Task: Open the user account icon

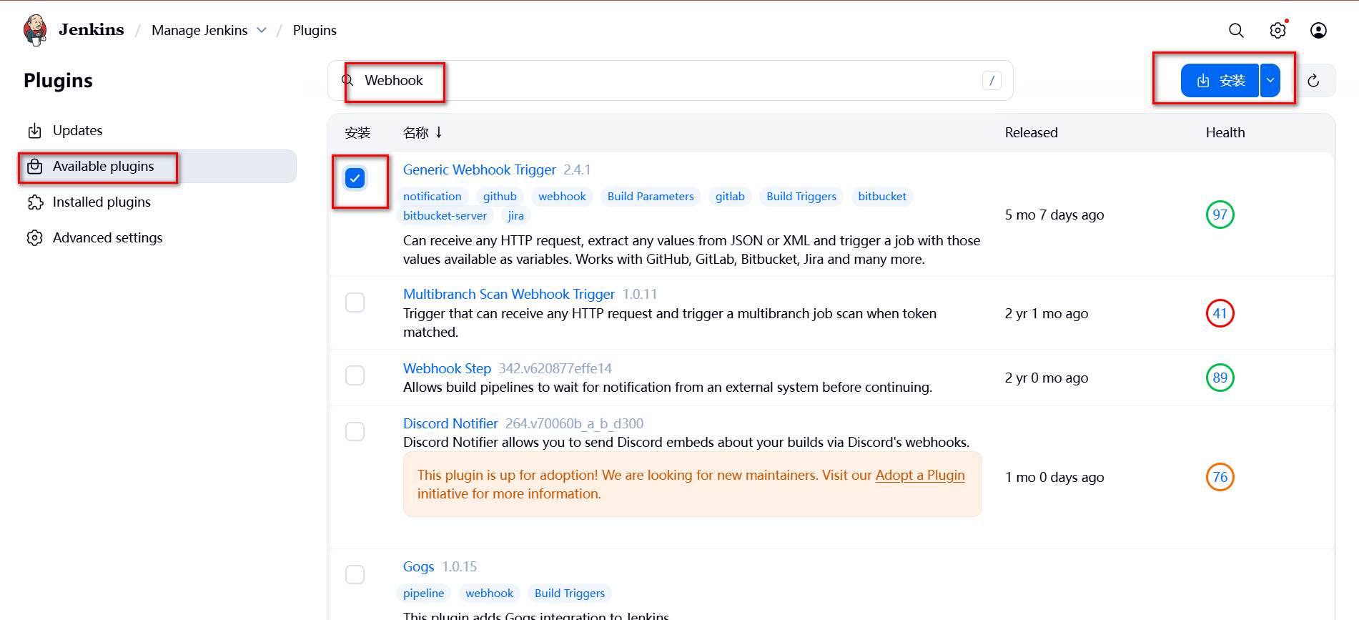Action: click(1318, 30)
